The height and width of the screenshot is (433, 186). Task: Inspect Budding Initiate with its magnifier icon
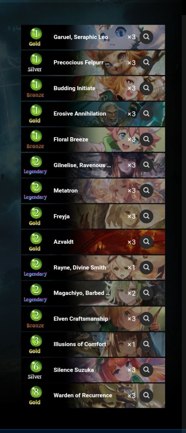pyautogui.click(x=146, y=88)
